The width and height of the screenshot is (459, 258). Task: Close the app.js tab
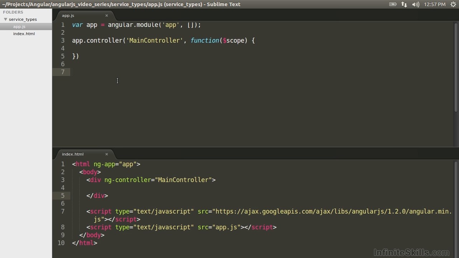(107, 15)
